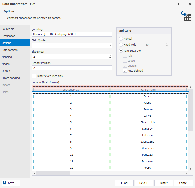Viewport: 195px width, 188px height.
Task: Click the separator right of first_name header
Action: (x=186, y=90)
